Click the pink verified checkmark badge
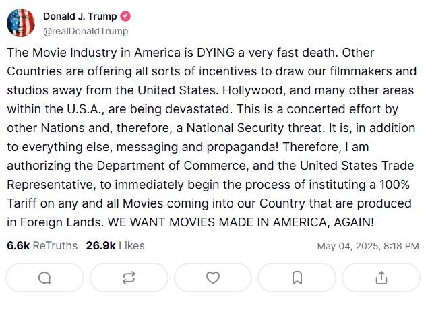Screen dimensions: 430x314 click(125, 16)
